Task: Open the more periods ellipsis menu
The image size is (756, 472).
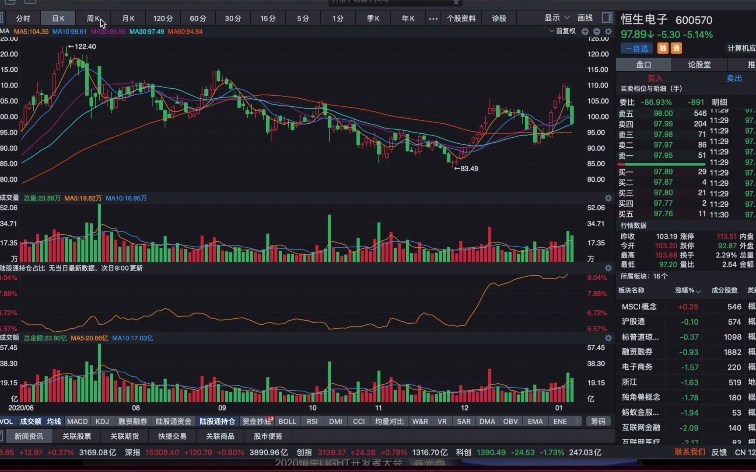Action: pos(433,18)
